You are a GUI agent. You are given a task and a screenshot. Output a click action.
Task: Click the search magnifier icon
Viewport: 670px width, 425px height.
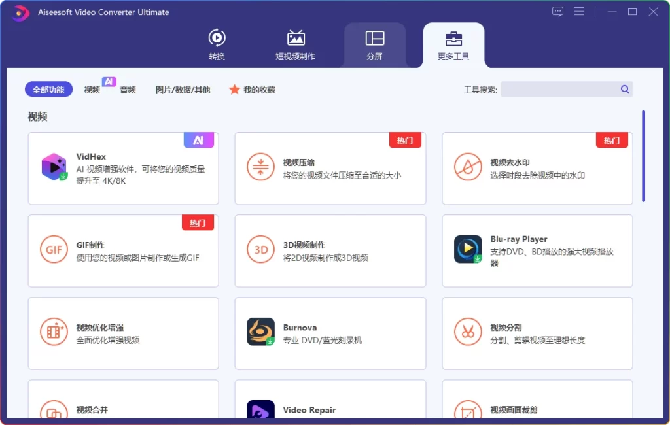pyautogui.click(x=625, y=90)
